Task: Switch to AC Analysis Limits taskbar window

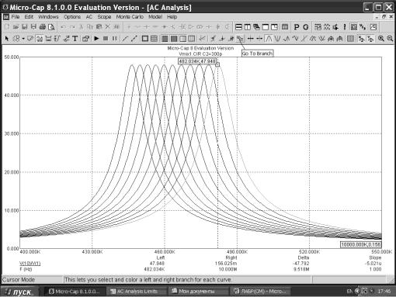Action: point(137,292)
